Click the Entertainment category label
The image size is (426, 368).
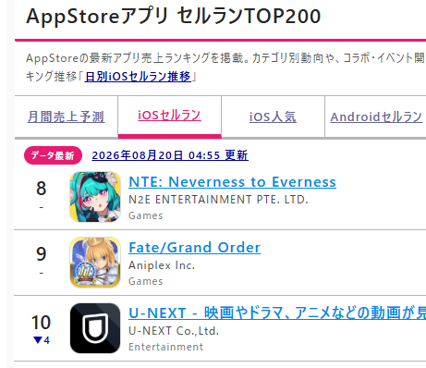pos(166,347)
